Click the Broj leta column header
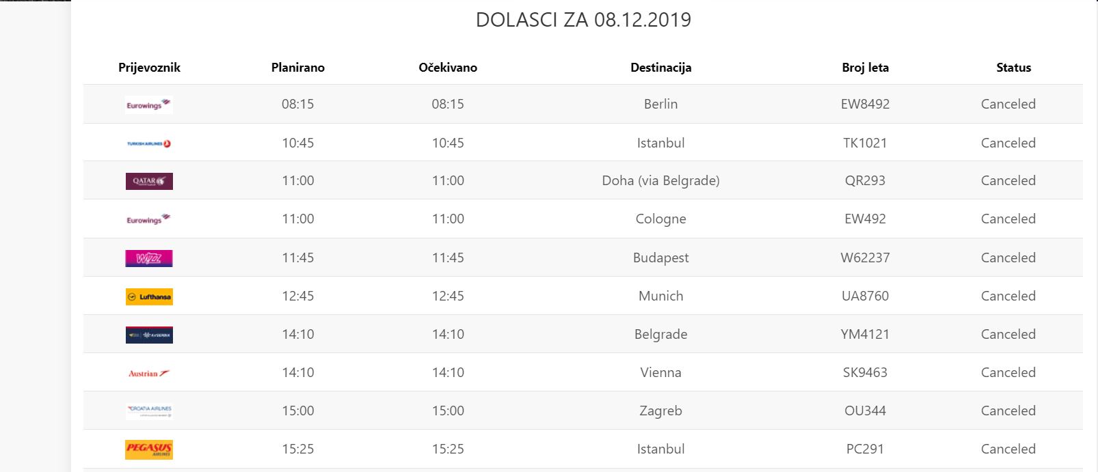1098x472 pixels. tap(865, 68)
